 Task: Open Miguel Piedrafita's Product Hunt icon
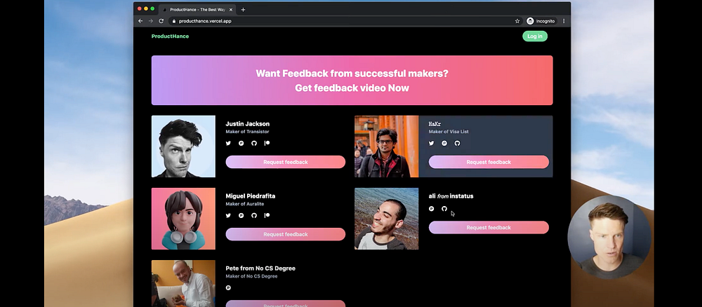(241, 215)
